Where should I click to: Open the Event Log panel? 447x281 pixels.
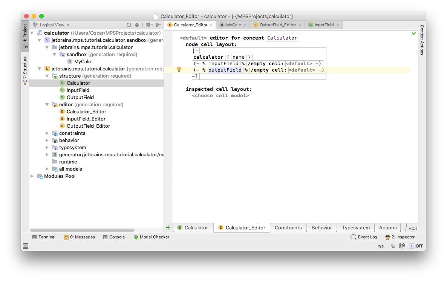coord(364,237)
